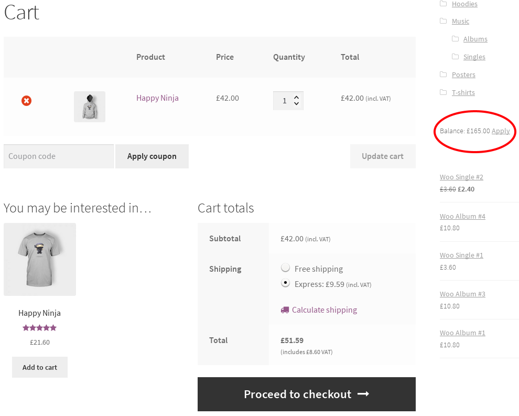Click the Music category folder icon

coord(443,21)
